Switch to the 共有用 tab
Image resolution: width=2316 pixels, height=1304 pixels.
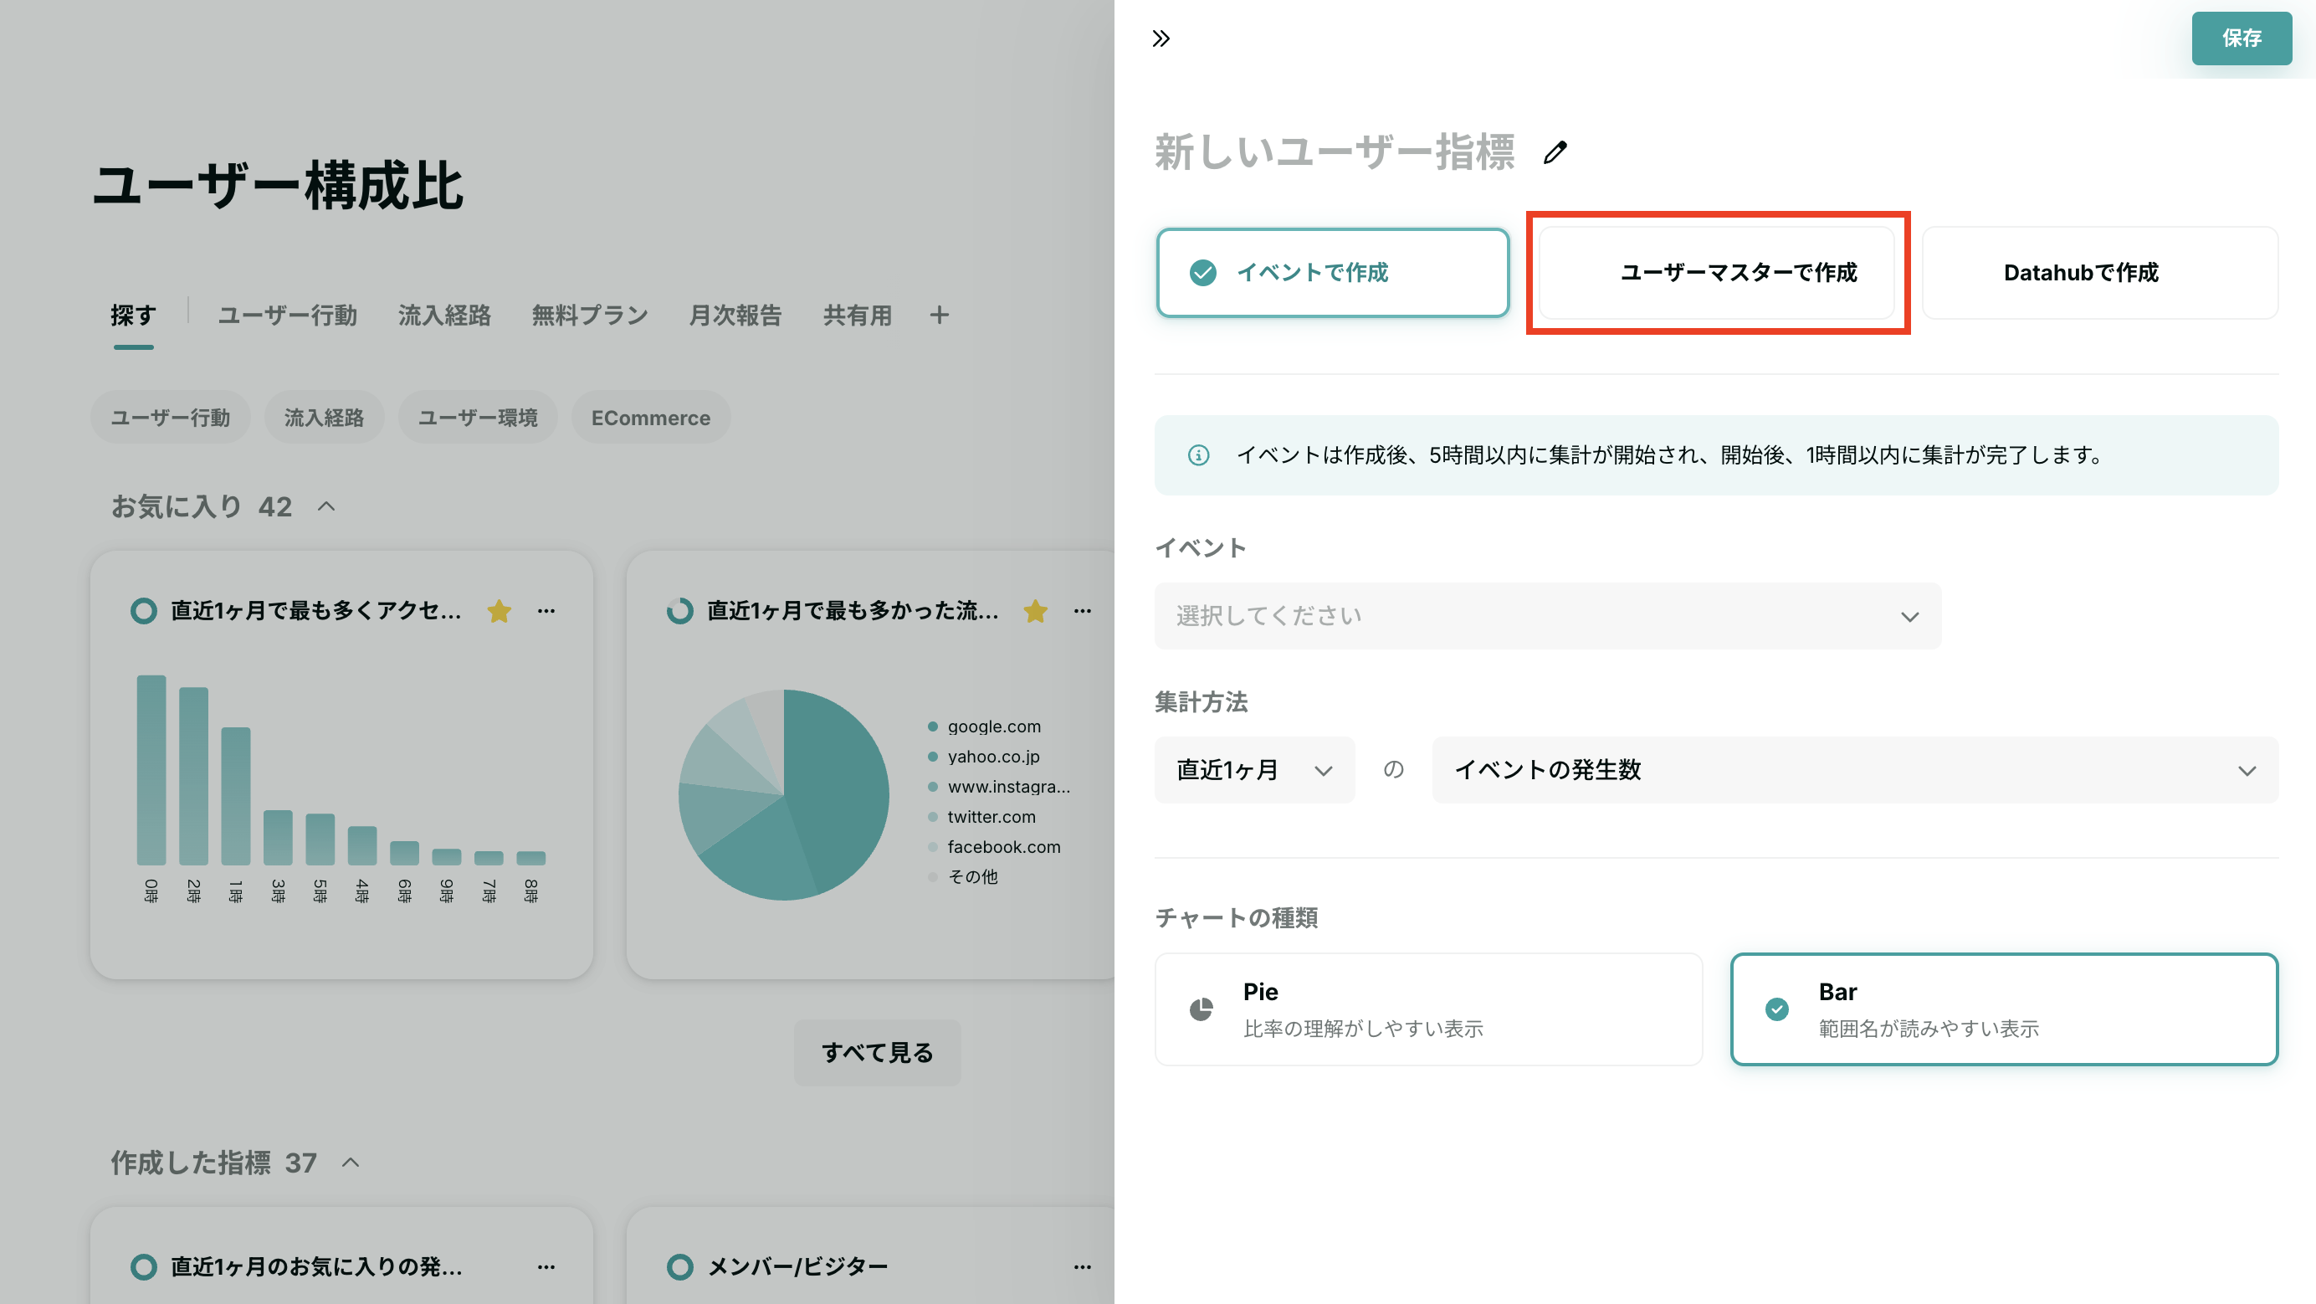pos(858,315)
